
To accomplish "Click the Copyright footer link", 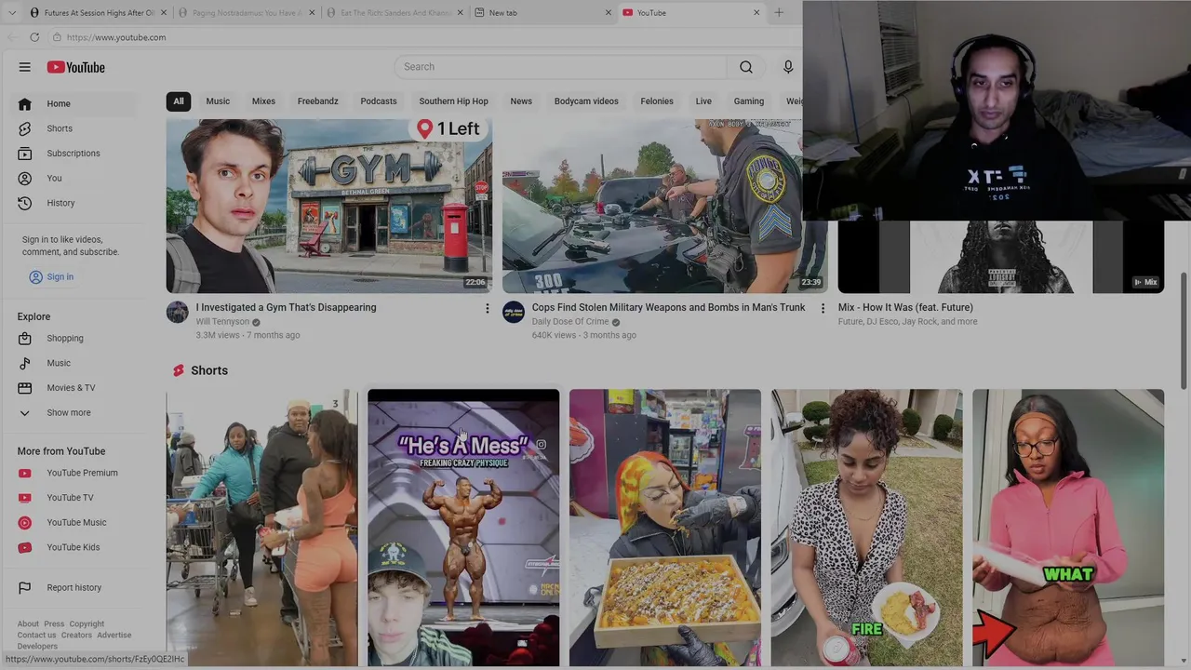I will [87, 624].
